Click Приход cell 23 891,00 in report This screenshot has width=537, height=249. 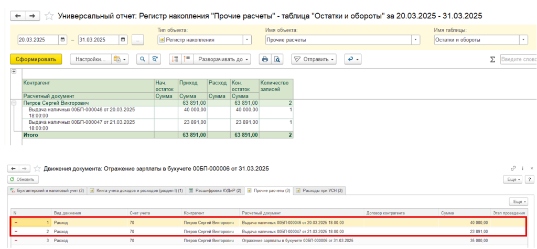pyautogui.click(x=192, y=125)
